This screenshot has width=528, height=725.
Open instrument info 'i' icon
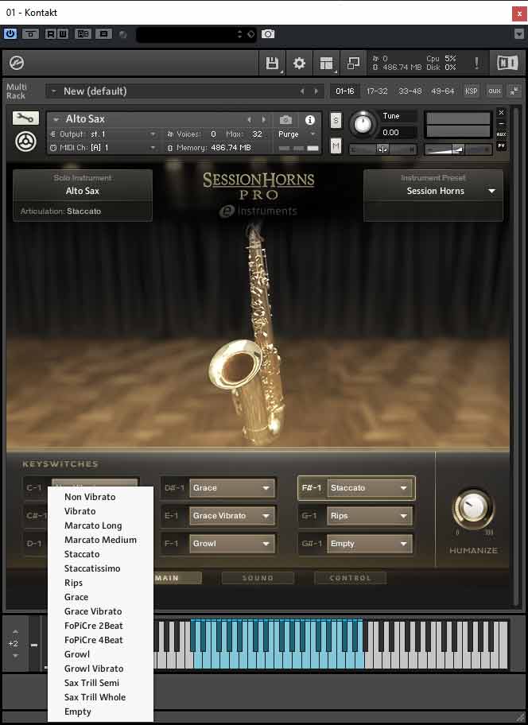(310, 120)
